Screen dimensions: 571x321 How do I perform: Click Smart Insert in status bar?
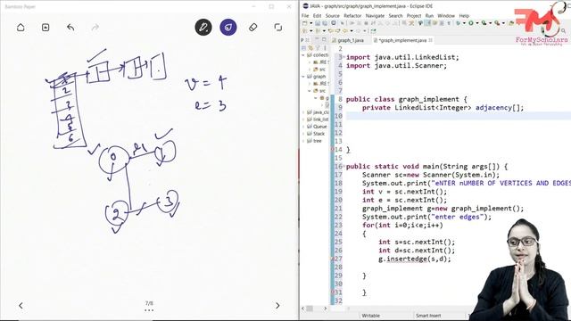[x=428, y=316]
